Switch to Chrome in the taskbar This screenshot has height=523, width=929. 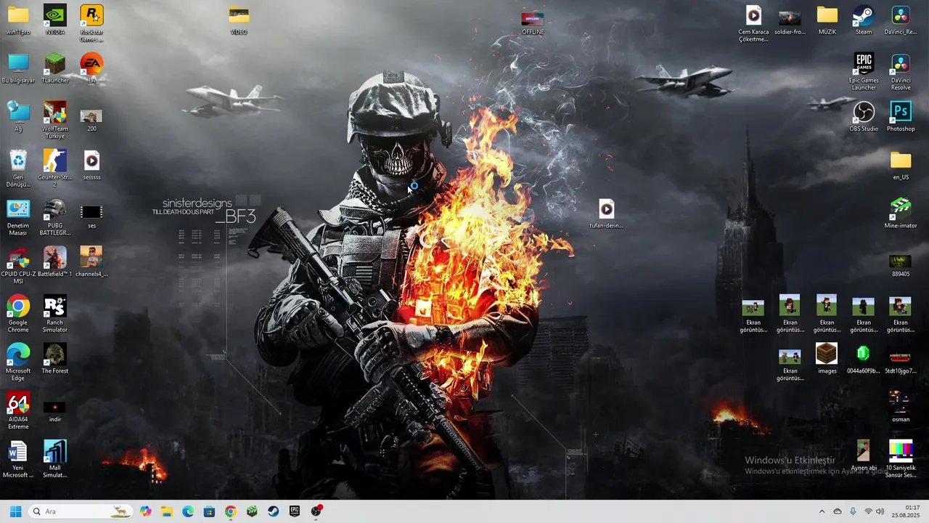(230, 511)
